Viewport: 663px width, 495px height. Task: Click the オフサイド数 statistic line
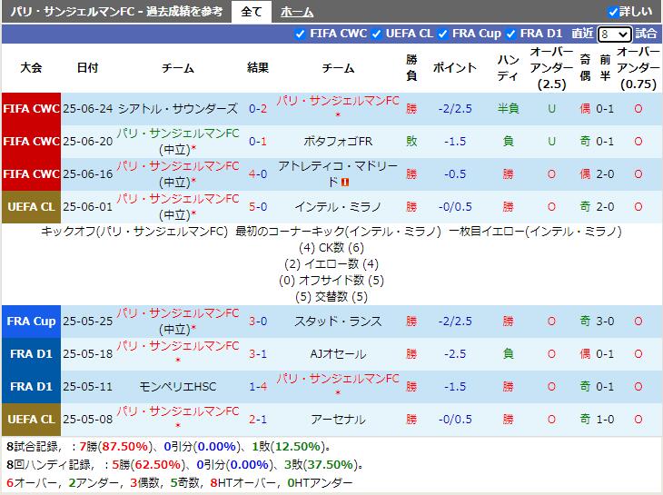tap(331, 281)
